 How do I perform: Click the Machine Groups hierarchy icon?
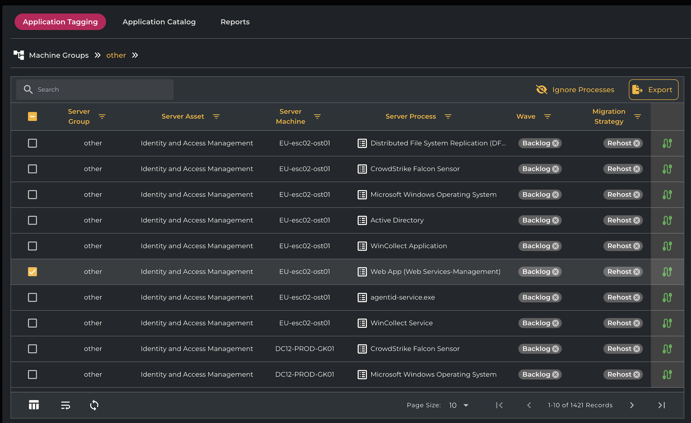click(x=19, y=55)
